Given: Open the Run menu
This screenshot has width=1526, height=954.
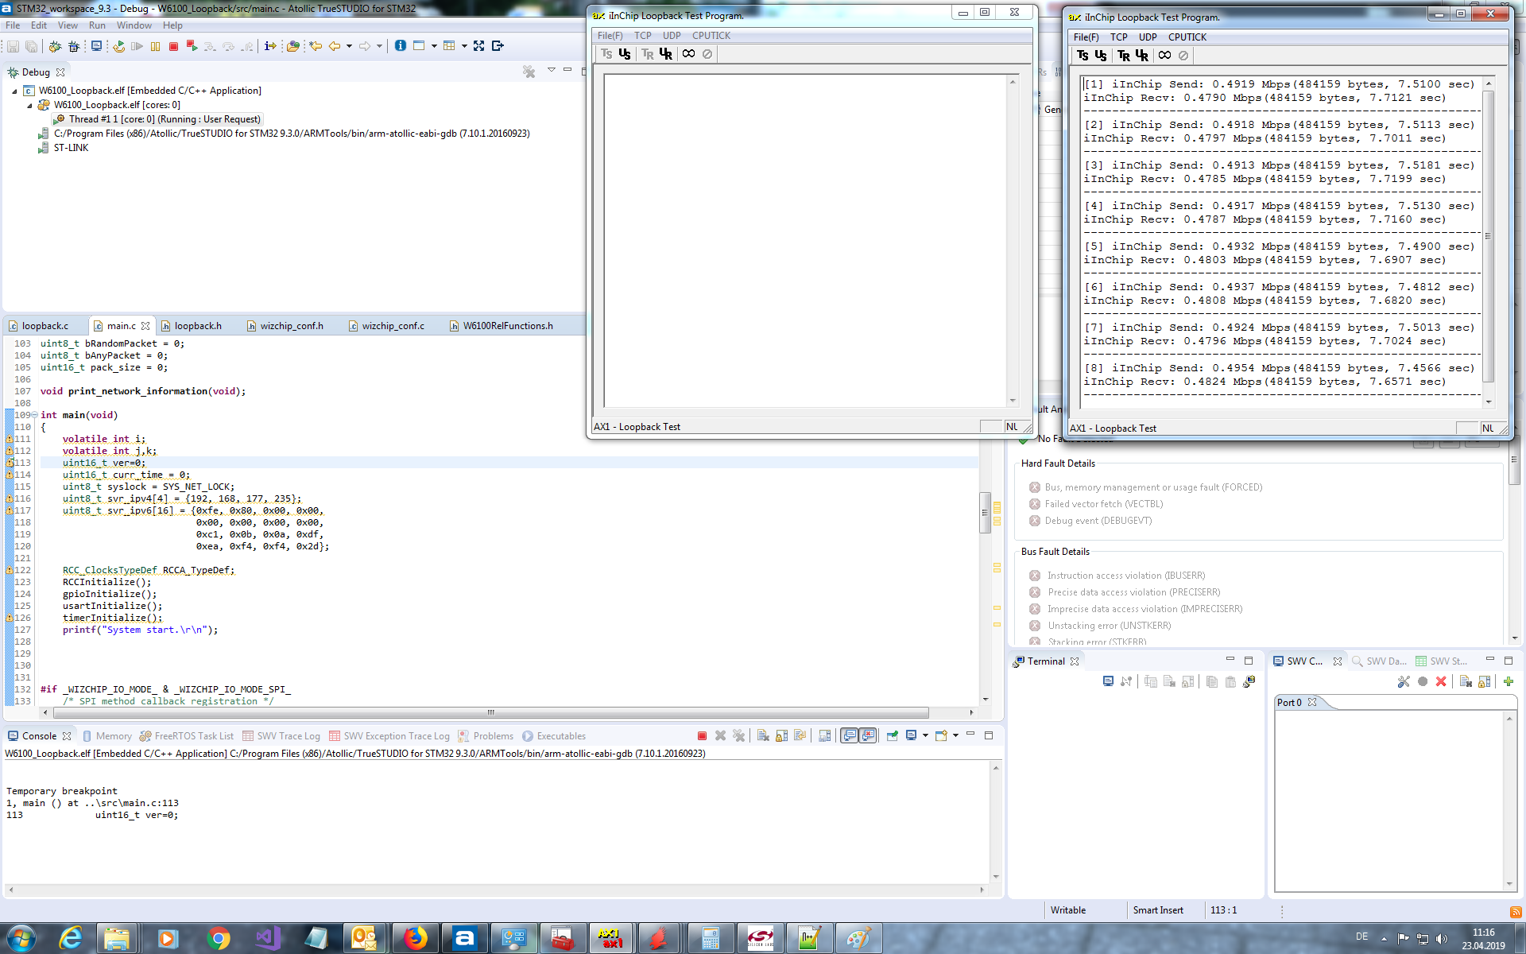Looking at the screenshot, I should pos(97,25).
